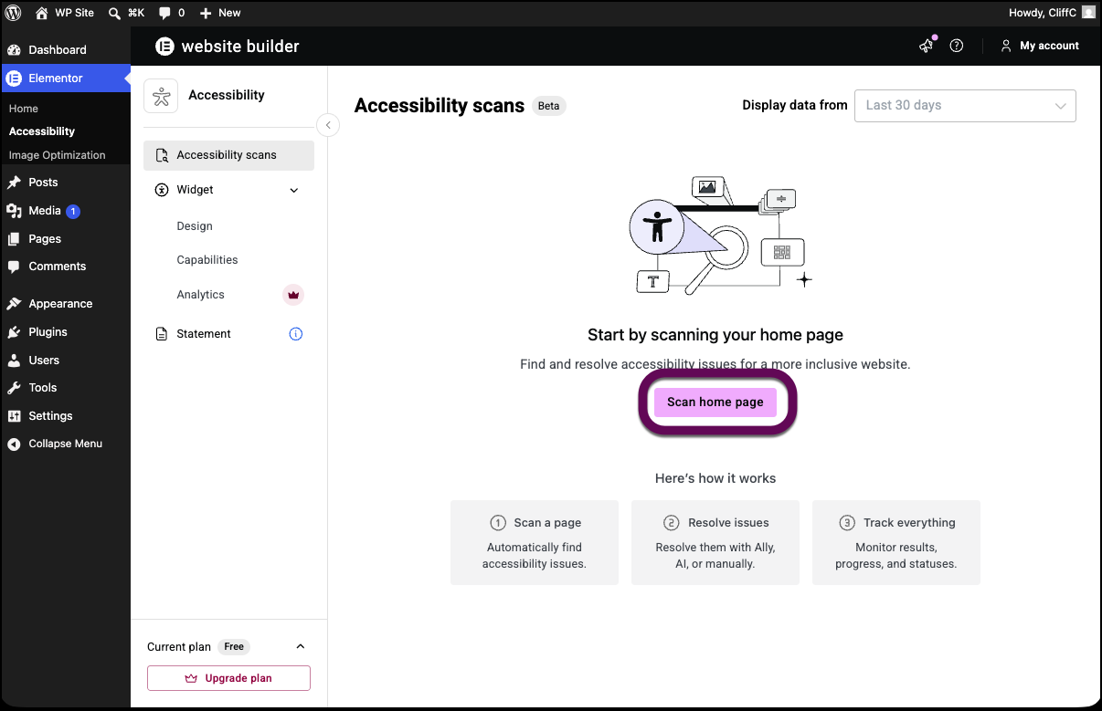Open the WP Site home link

64,13
